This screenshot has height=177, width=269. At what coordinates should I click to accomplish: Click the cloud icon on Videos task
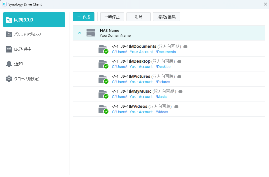pyautogui.click(x=176, y=106)
